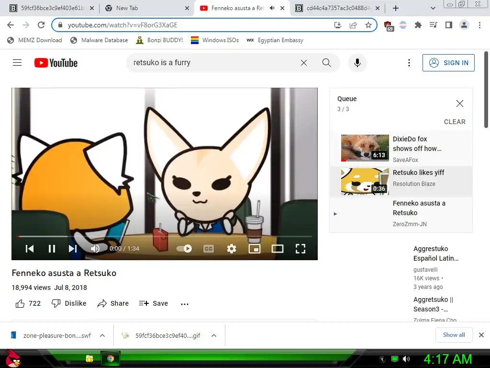Screen dimensions: 490x368
Task: Expand options for the 59fcf36bce3c9ef40 gif download
Action: pos(214,335)
